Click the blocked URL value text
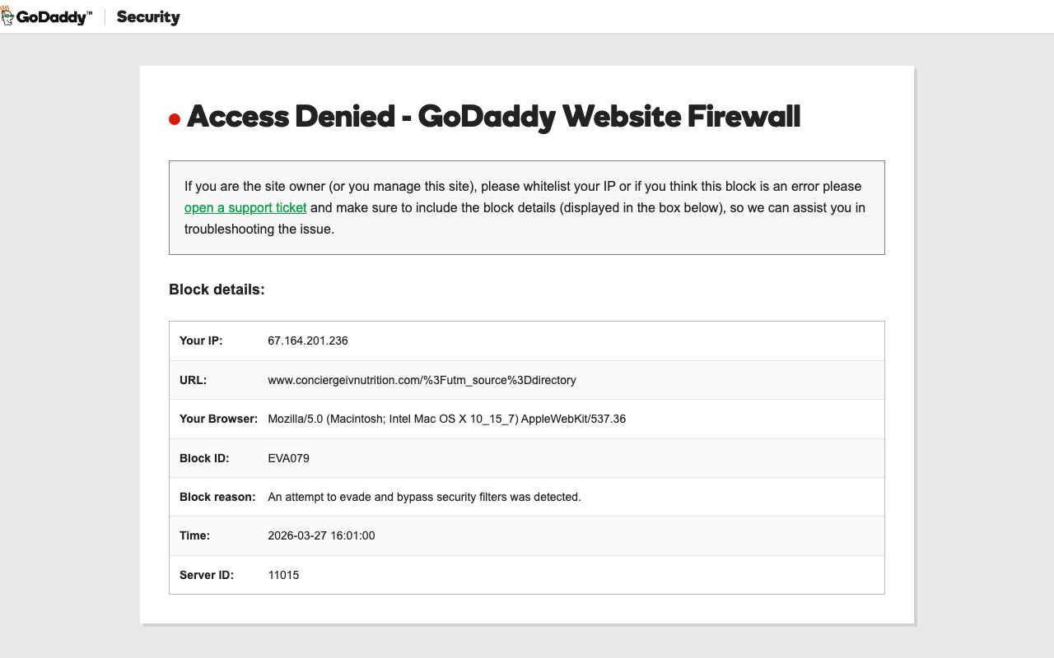The image size is (1054, 658). tap(422, 380)
